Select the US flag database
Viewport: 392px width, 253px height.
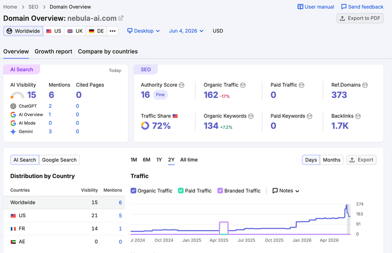(x=54, y=31)
